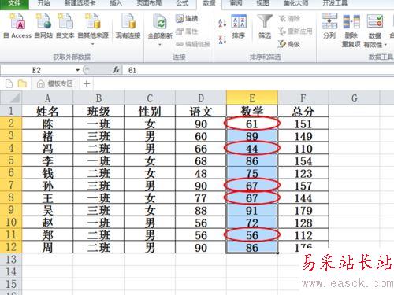Click the 编辑链接 (Edit Links) button
Screen dimensions: 394x295
point(193,44)
